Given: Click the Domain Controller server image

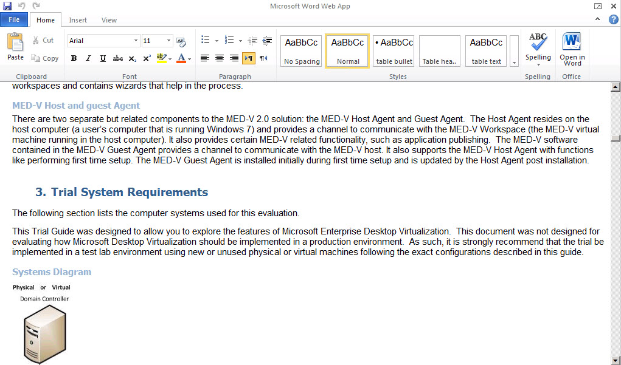Looking at the screenshot, I should point(45,335).
